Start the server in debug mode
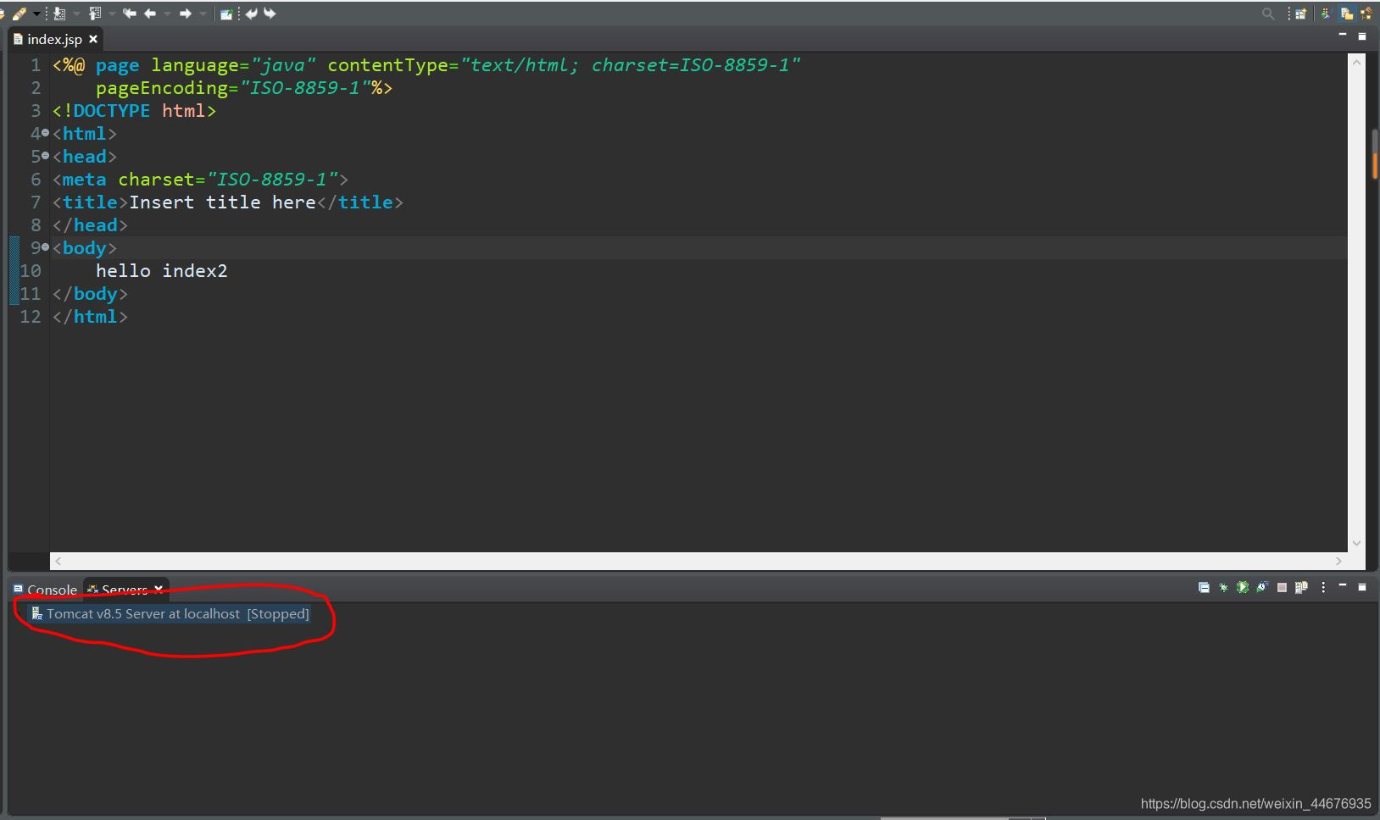1380x820 pixels. 1223,587
